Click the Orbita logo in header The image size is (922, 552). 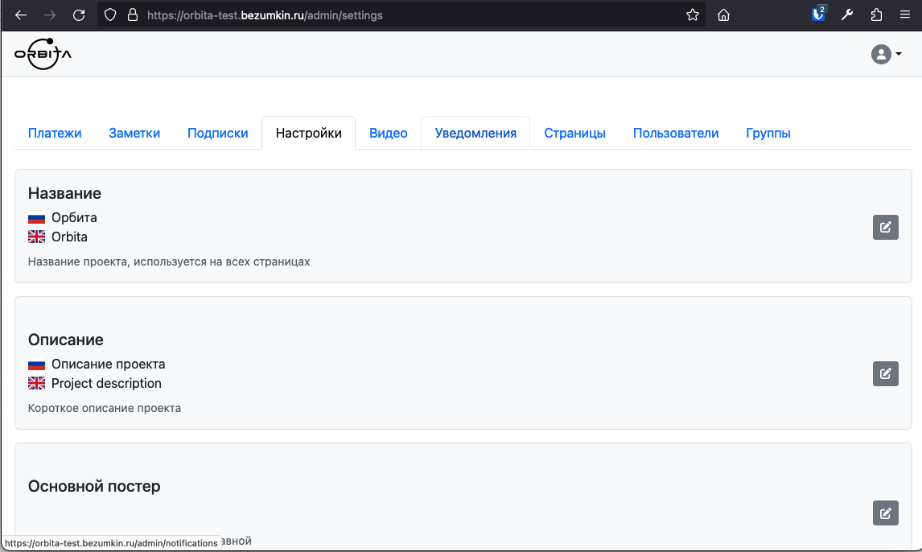tap(43, 54)
